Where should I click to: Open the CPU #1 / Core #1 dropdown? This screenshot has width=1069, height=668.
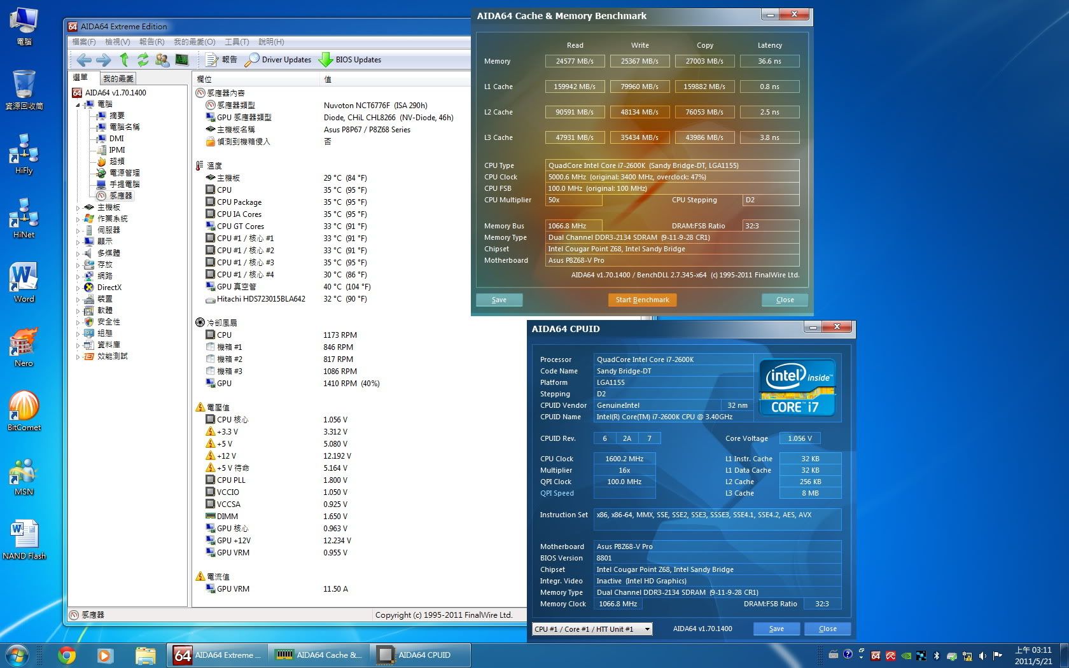click(x=592, y=629)
